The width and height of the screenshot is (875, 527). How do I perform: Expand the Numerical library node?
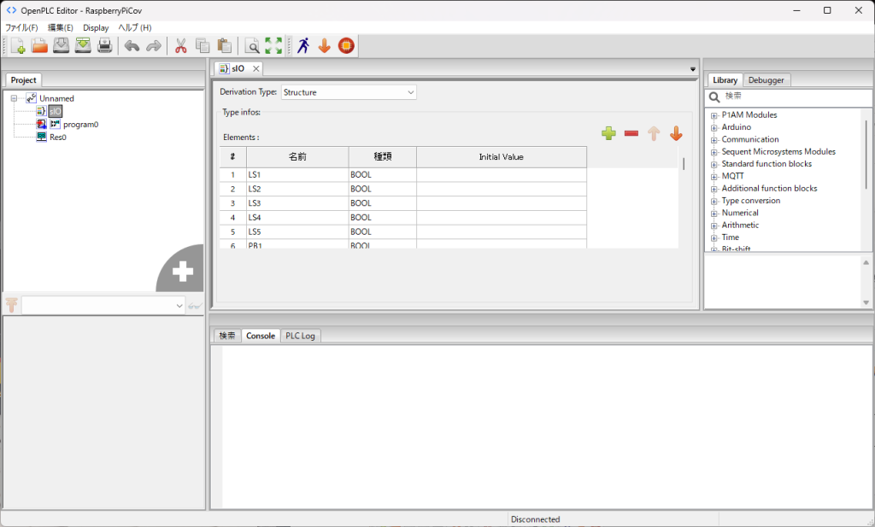pyautogui.click(x=714, y=214)
